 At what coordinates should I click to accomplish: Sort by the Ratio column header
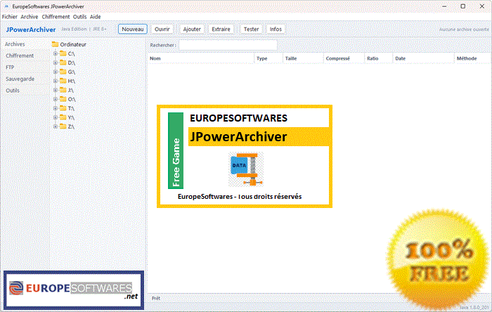point(378,58)
